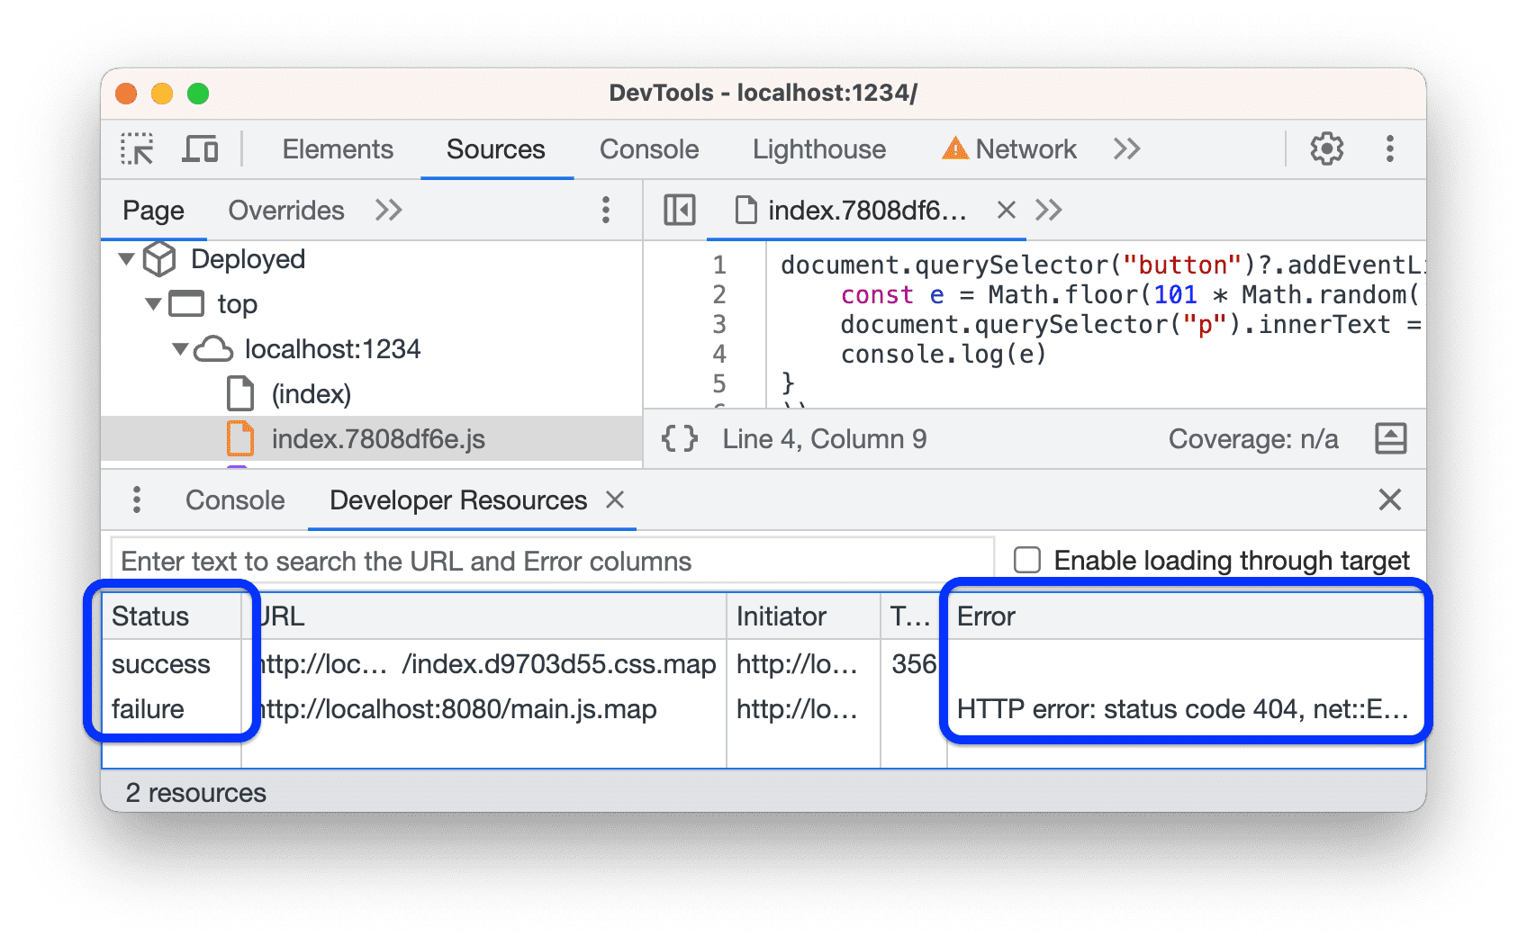This screenshot has height=945, width=1527.
Task: Show more main panel tabs
Action: point(1126,148)
